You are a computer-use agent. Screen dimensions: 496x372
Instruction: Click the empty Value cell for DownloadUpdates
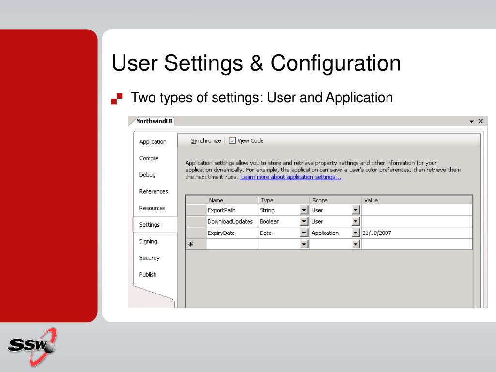pos(417,221)
